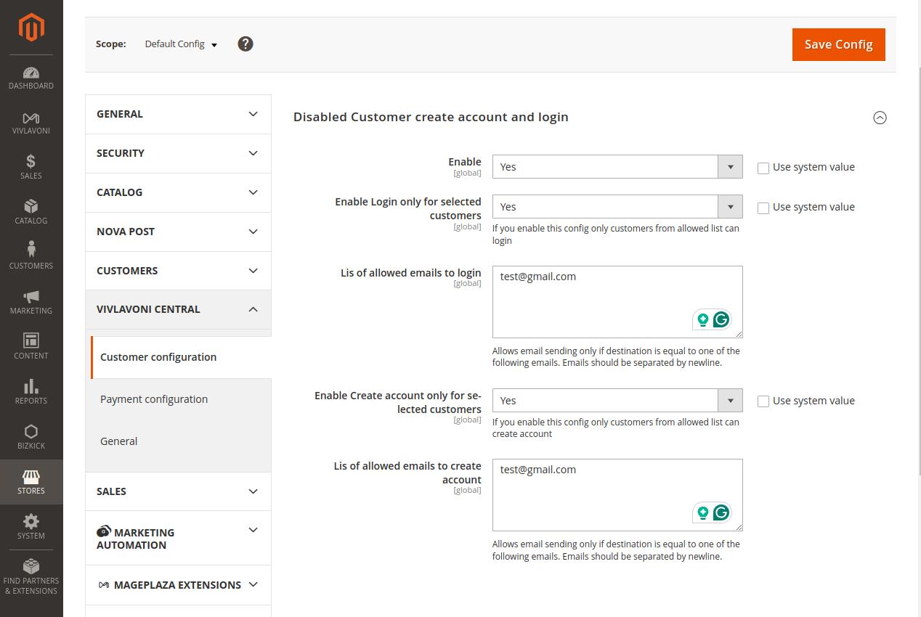This screenshot has width=921, height=617.
Task: Check Use system value for Enable
Action: coord(763,168)
